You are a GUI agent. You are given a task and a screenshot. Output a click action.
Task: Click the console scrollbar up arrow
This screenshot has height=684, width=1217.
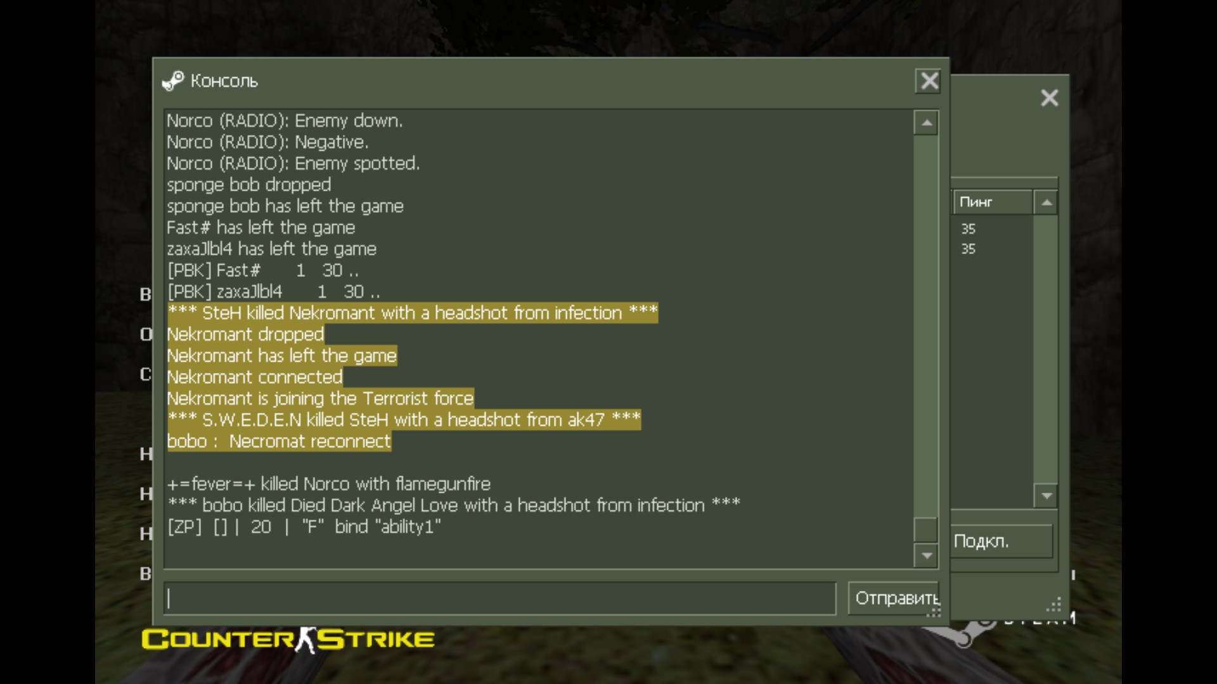926,123
